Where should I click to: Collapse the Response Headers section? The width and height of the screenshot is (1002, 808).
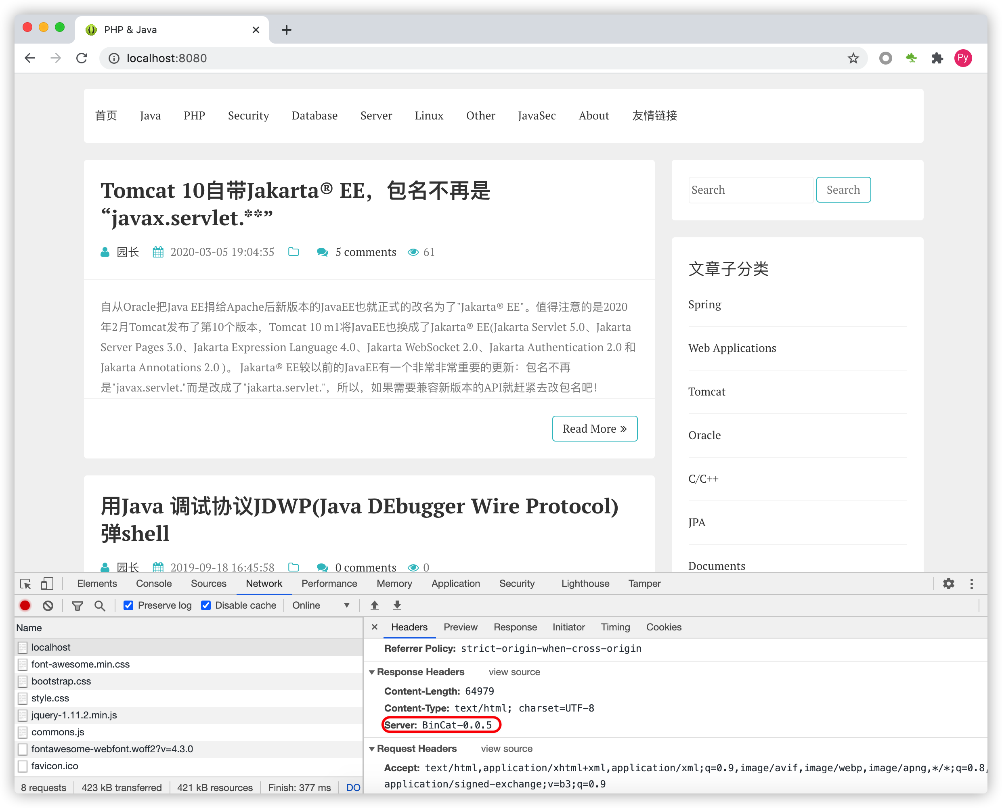pos(372,672)
